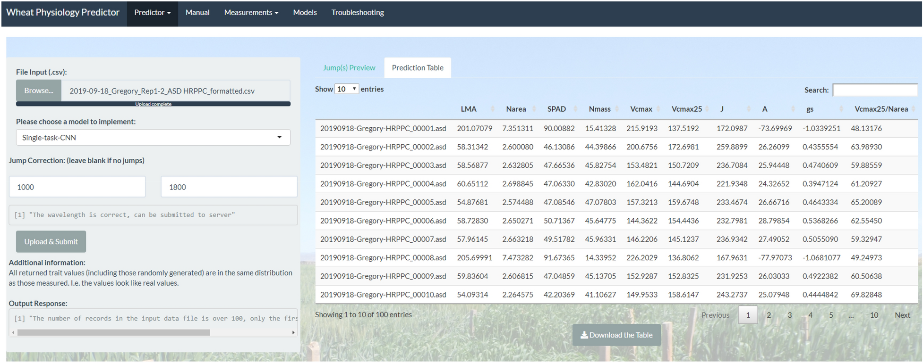
Task: Click row 20190918-Gregory-HRPPC_00002.asd
Action: pos(616,147)
